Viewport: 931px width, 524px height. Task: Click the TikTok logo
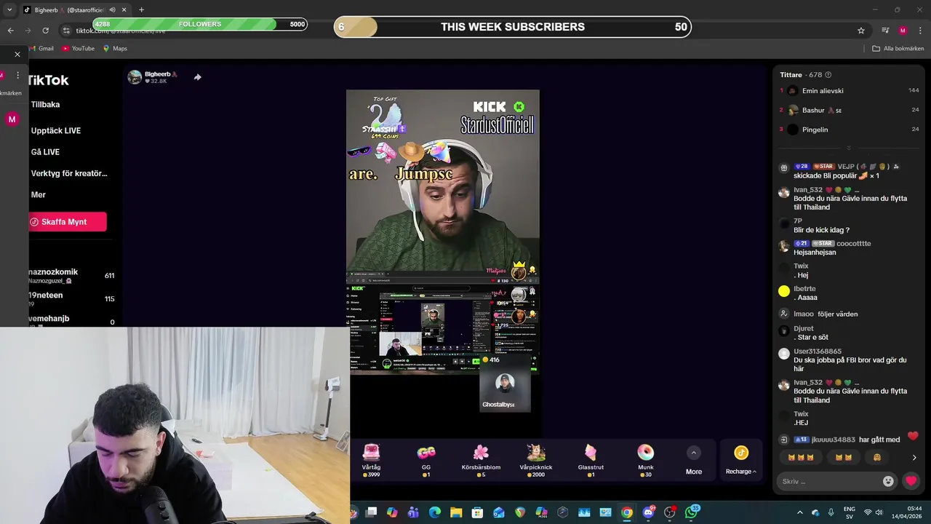click(48, 80)
